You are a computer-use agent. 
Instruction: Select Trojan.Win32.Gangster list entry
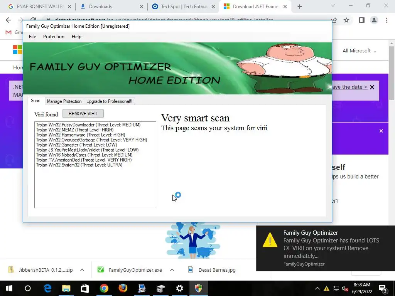pos(76,145)
